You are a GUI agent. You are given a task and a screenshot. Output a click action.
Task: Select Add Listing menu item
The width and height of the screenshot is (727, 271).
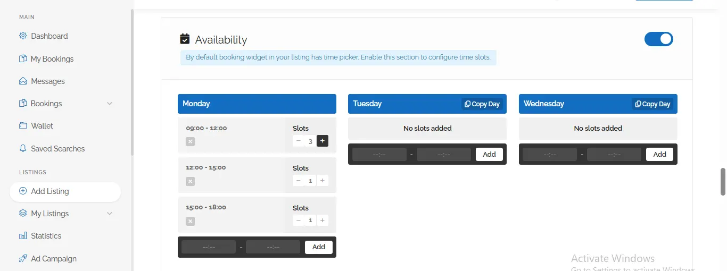[50, 191]
